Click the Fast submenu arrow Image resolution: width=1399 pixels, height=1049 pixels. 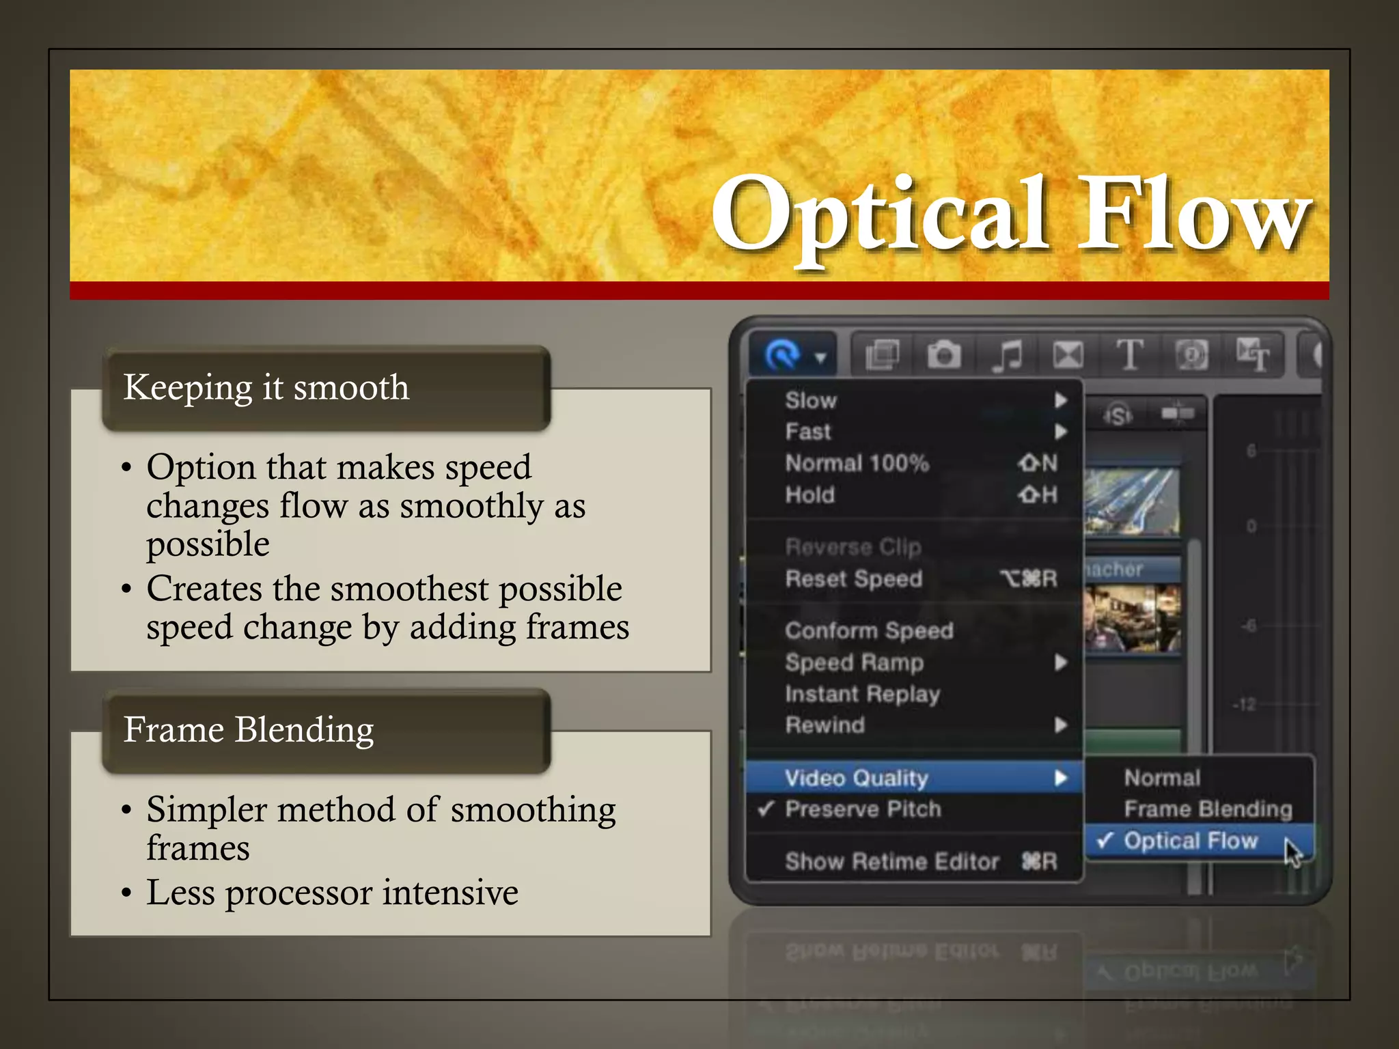(x=1060, y=432)
